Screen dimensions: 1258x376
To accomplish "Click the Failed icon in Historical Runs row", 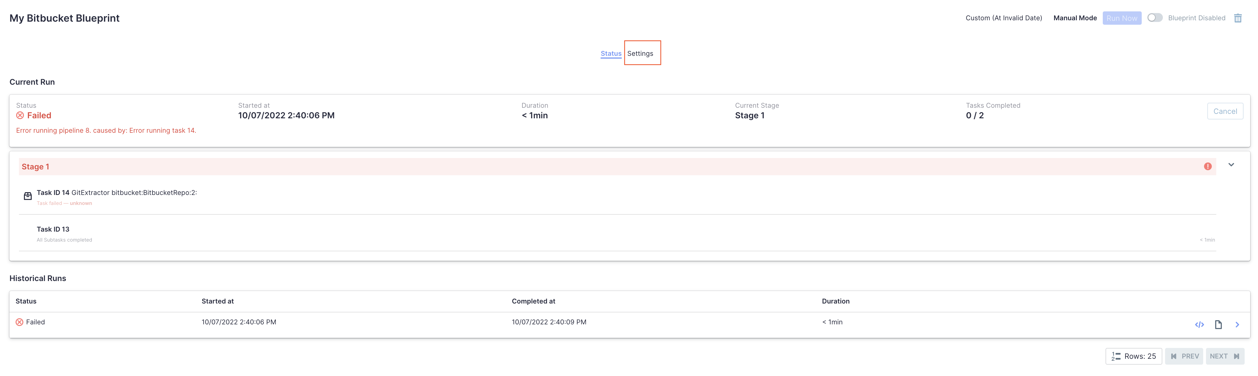I will (19, 322).
